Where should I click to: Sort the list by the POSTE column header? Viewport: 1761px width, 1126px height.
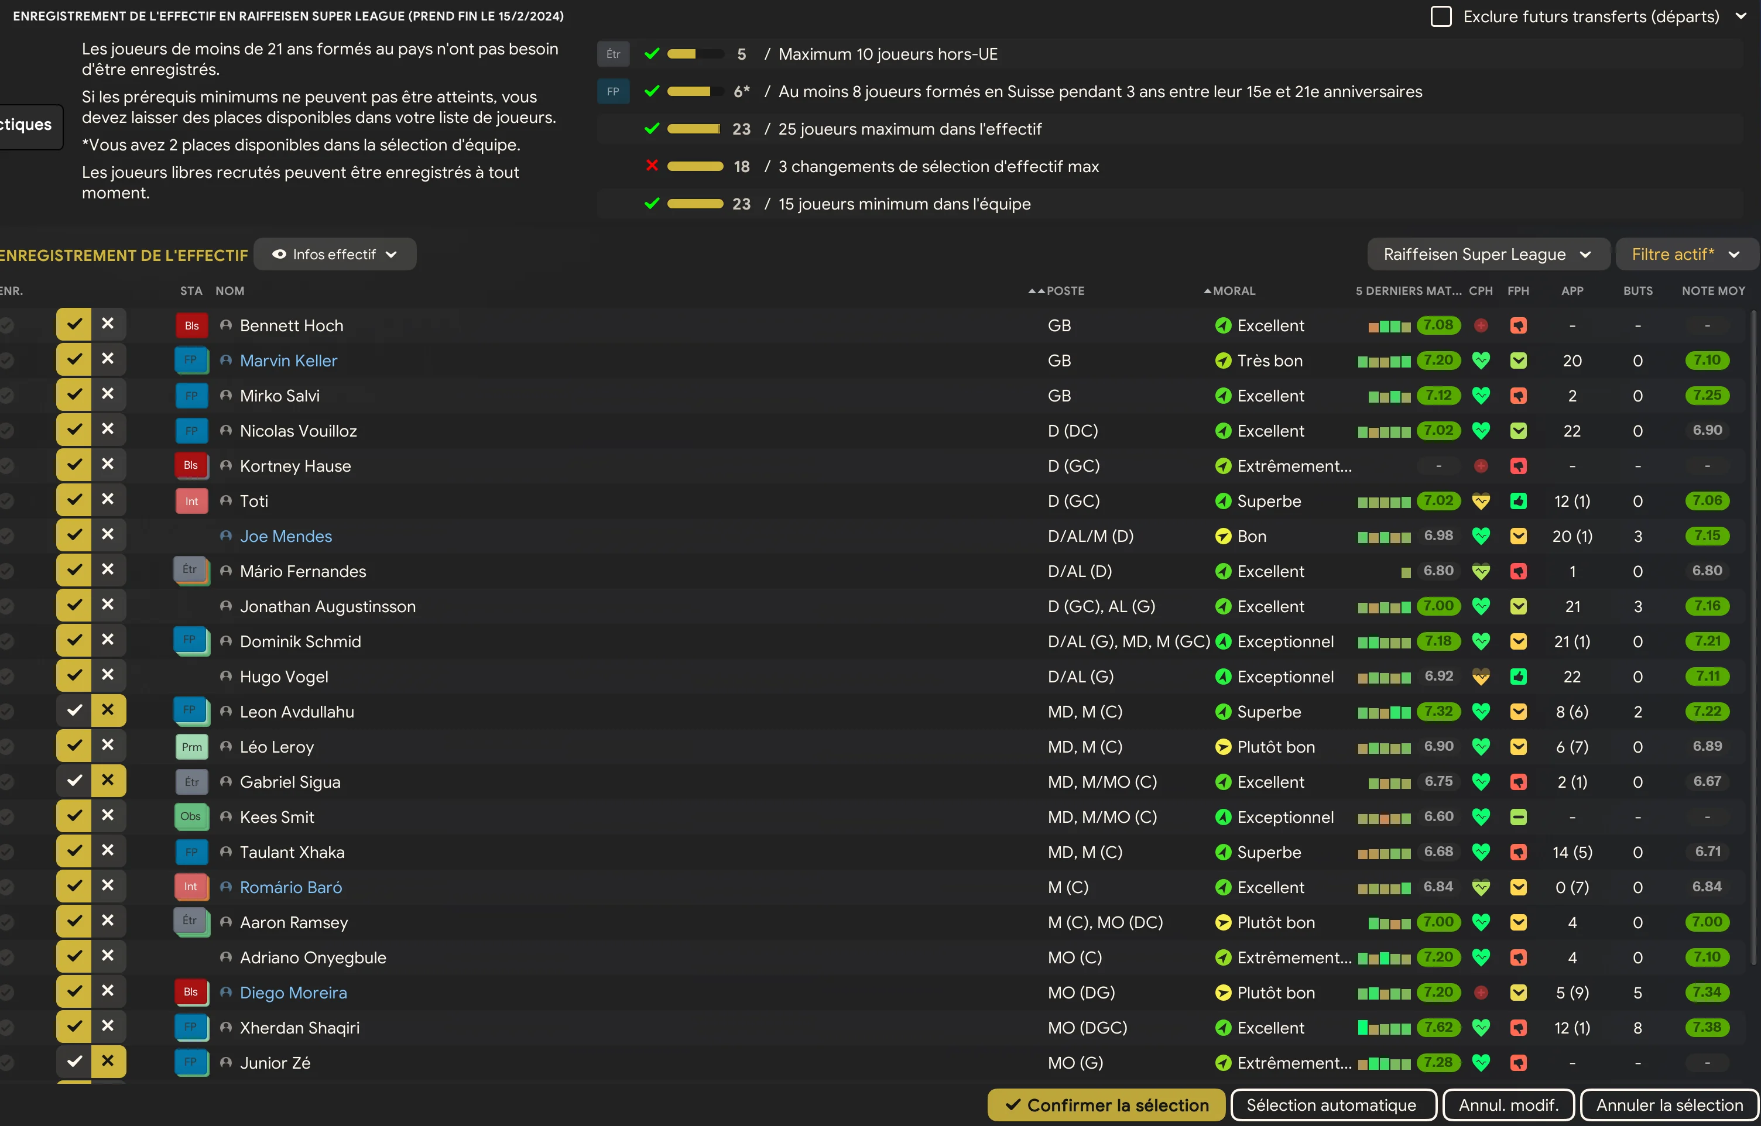(1065, 291)
